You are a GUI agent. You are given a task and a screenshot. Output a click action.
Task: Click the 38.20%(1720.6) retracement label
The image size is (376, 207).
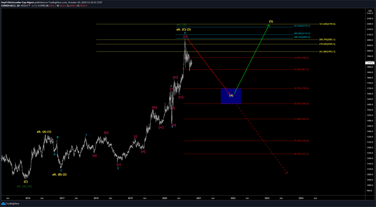(300, 88)
